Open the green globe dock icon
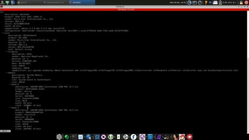This screenshot has height=140, width=249. pos(67,137)
